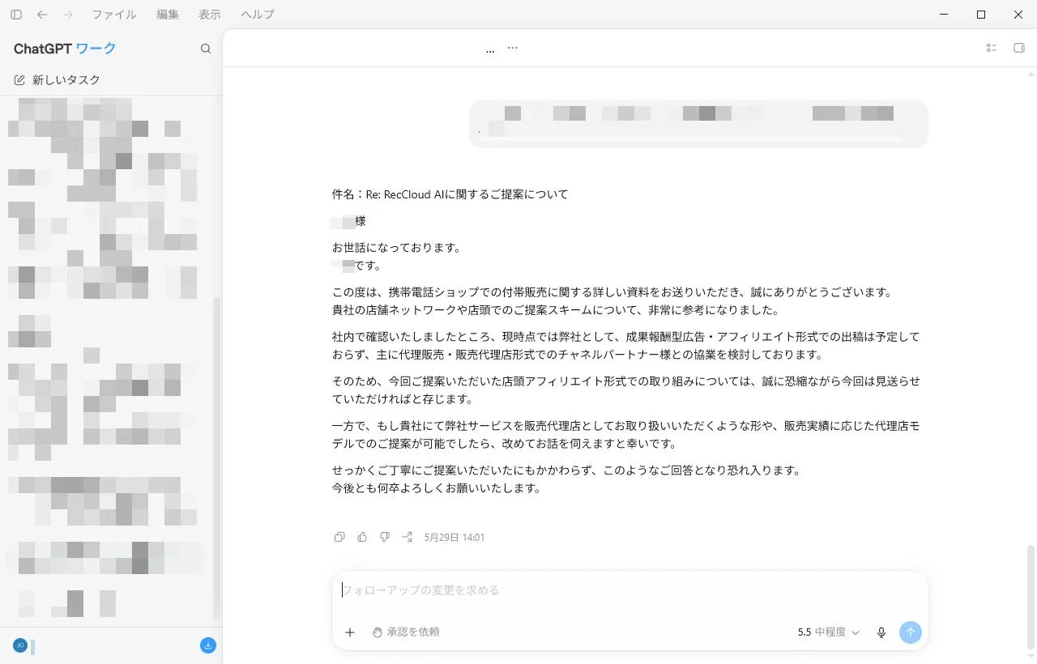Search tasks with the magnifier icon

(x=206, y=49)
